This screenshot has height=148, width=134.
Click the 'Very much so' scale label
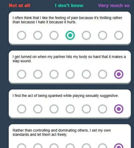click(x=114, y=5)
